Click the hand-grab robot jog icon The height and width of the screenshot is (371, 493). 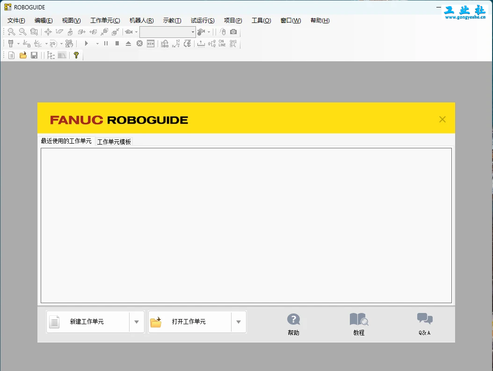[x=69, y=44]
